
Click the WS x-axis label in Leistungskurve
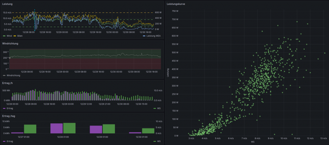[253, 142]
